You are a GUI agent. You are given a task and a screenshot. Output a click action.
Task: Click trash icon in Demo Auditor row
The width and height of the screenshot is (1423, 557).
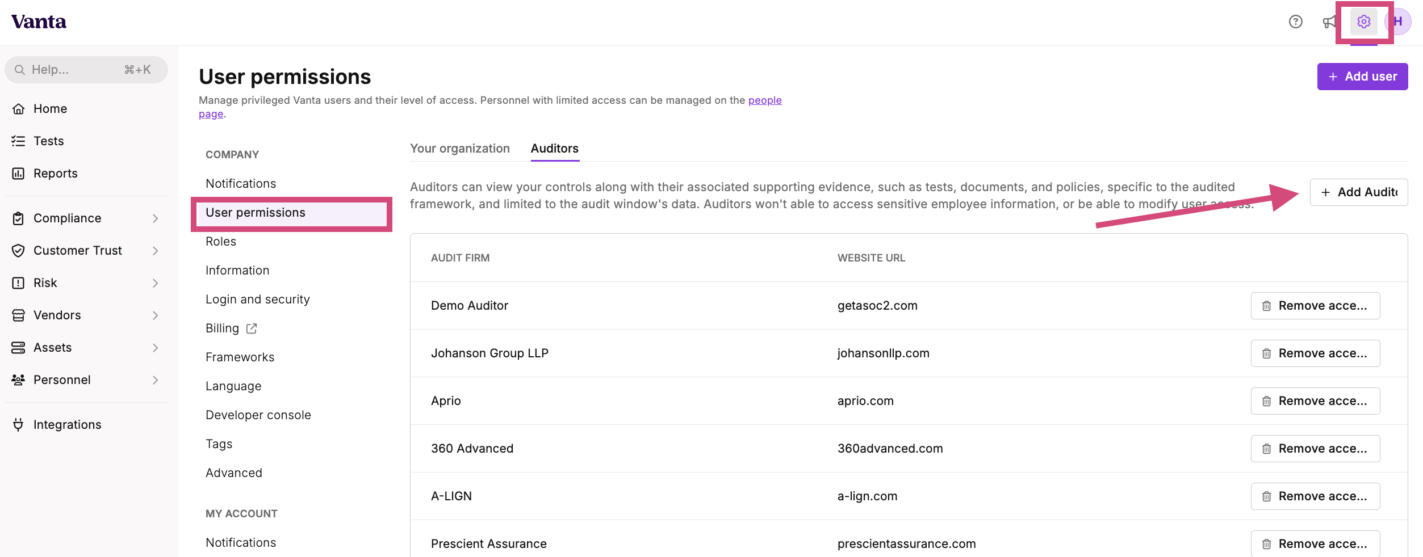point(1266,306)
